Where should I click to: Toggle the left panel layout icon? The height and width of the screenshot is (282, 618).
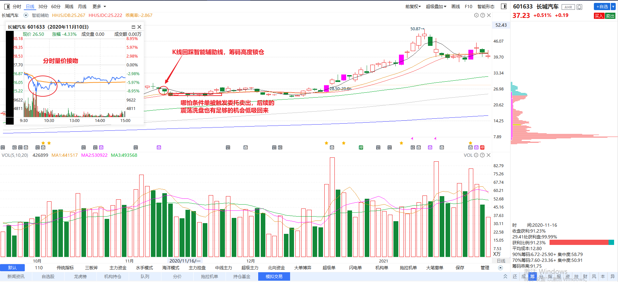[x=7, y=7]
